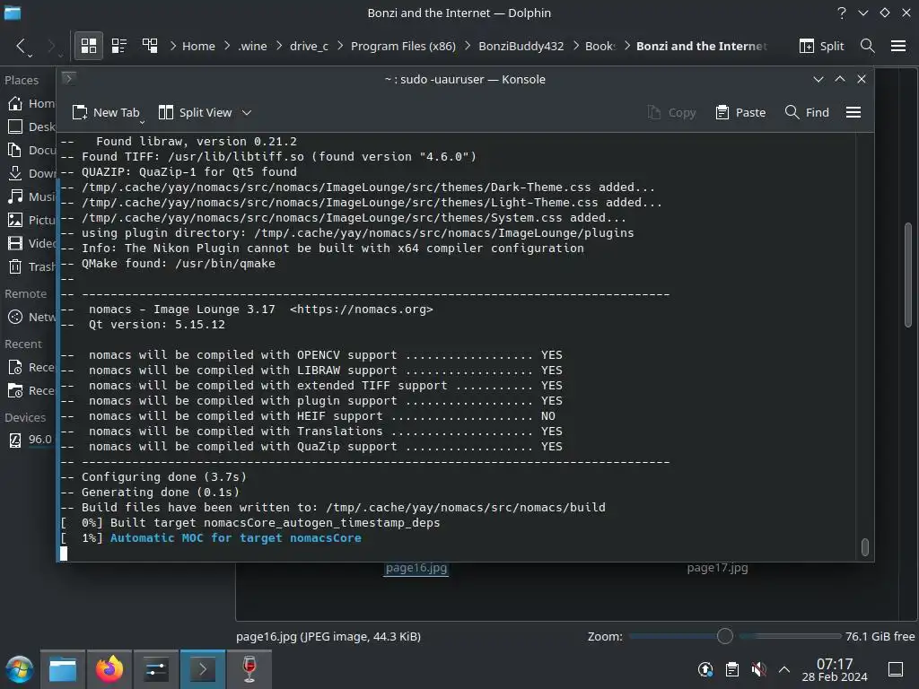
Task: Select page16.jpg file in Dolphin
Action: [x=416, y=568]
